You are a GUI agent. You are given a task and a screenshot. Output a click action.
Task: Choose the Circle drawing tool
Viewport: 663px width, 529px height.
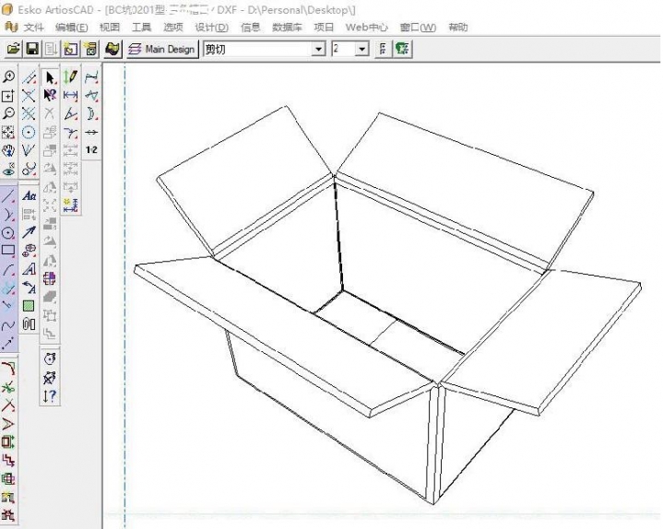(9, 232)
